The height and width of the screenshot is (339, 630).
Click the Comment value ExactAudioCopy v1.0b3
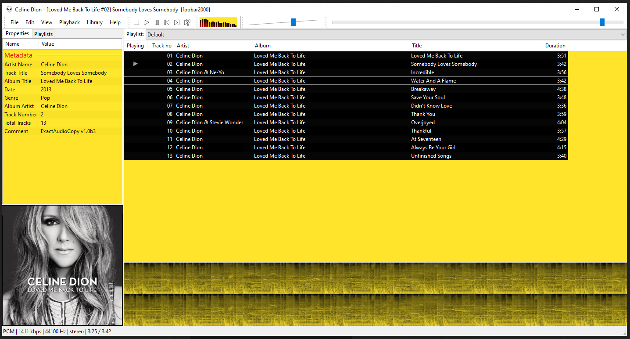[68, 131]
